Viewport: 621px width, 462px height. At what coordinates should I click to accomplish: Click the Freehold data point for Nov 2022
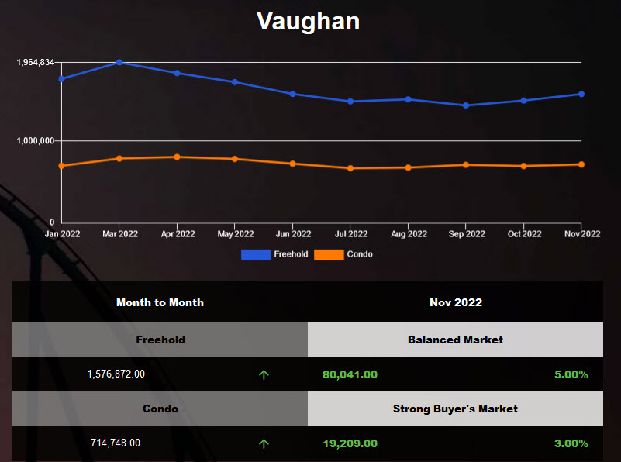582,94
